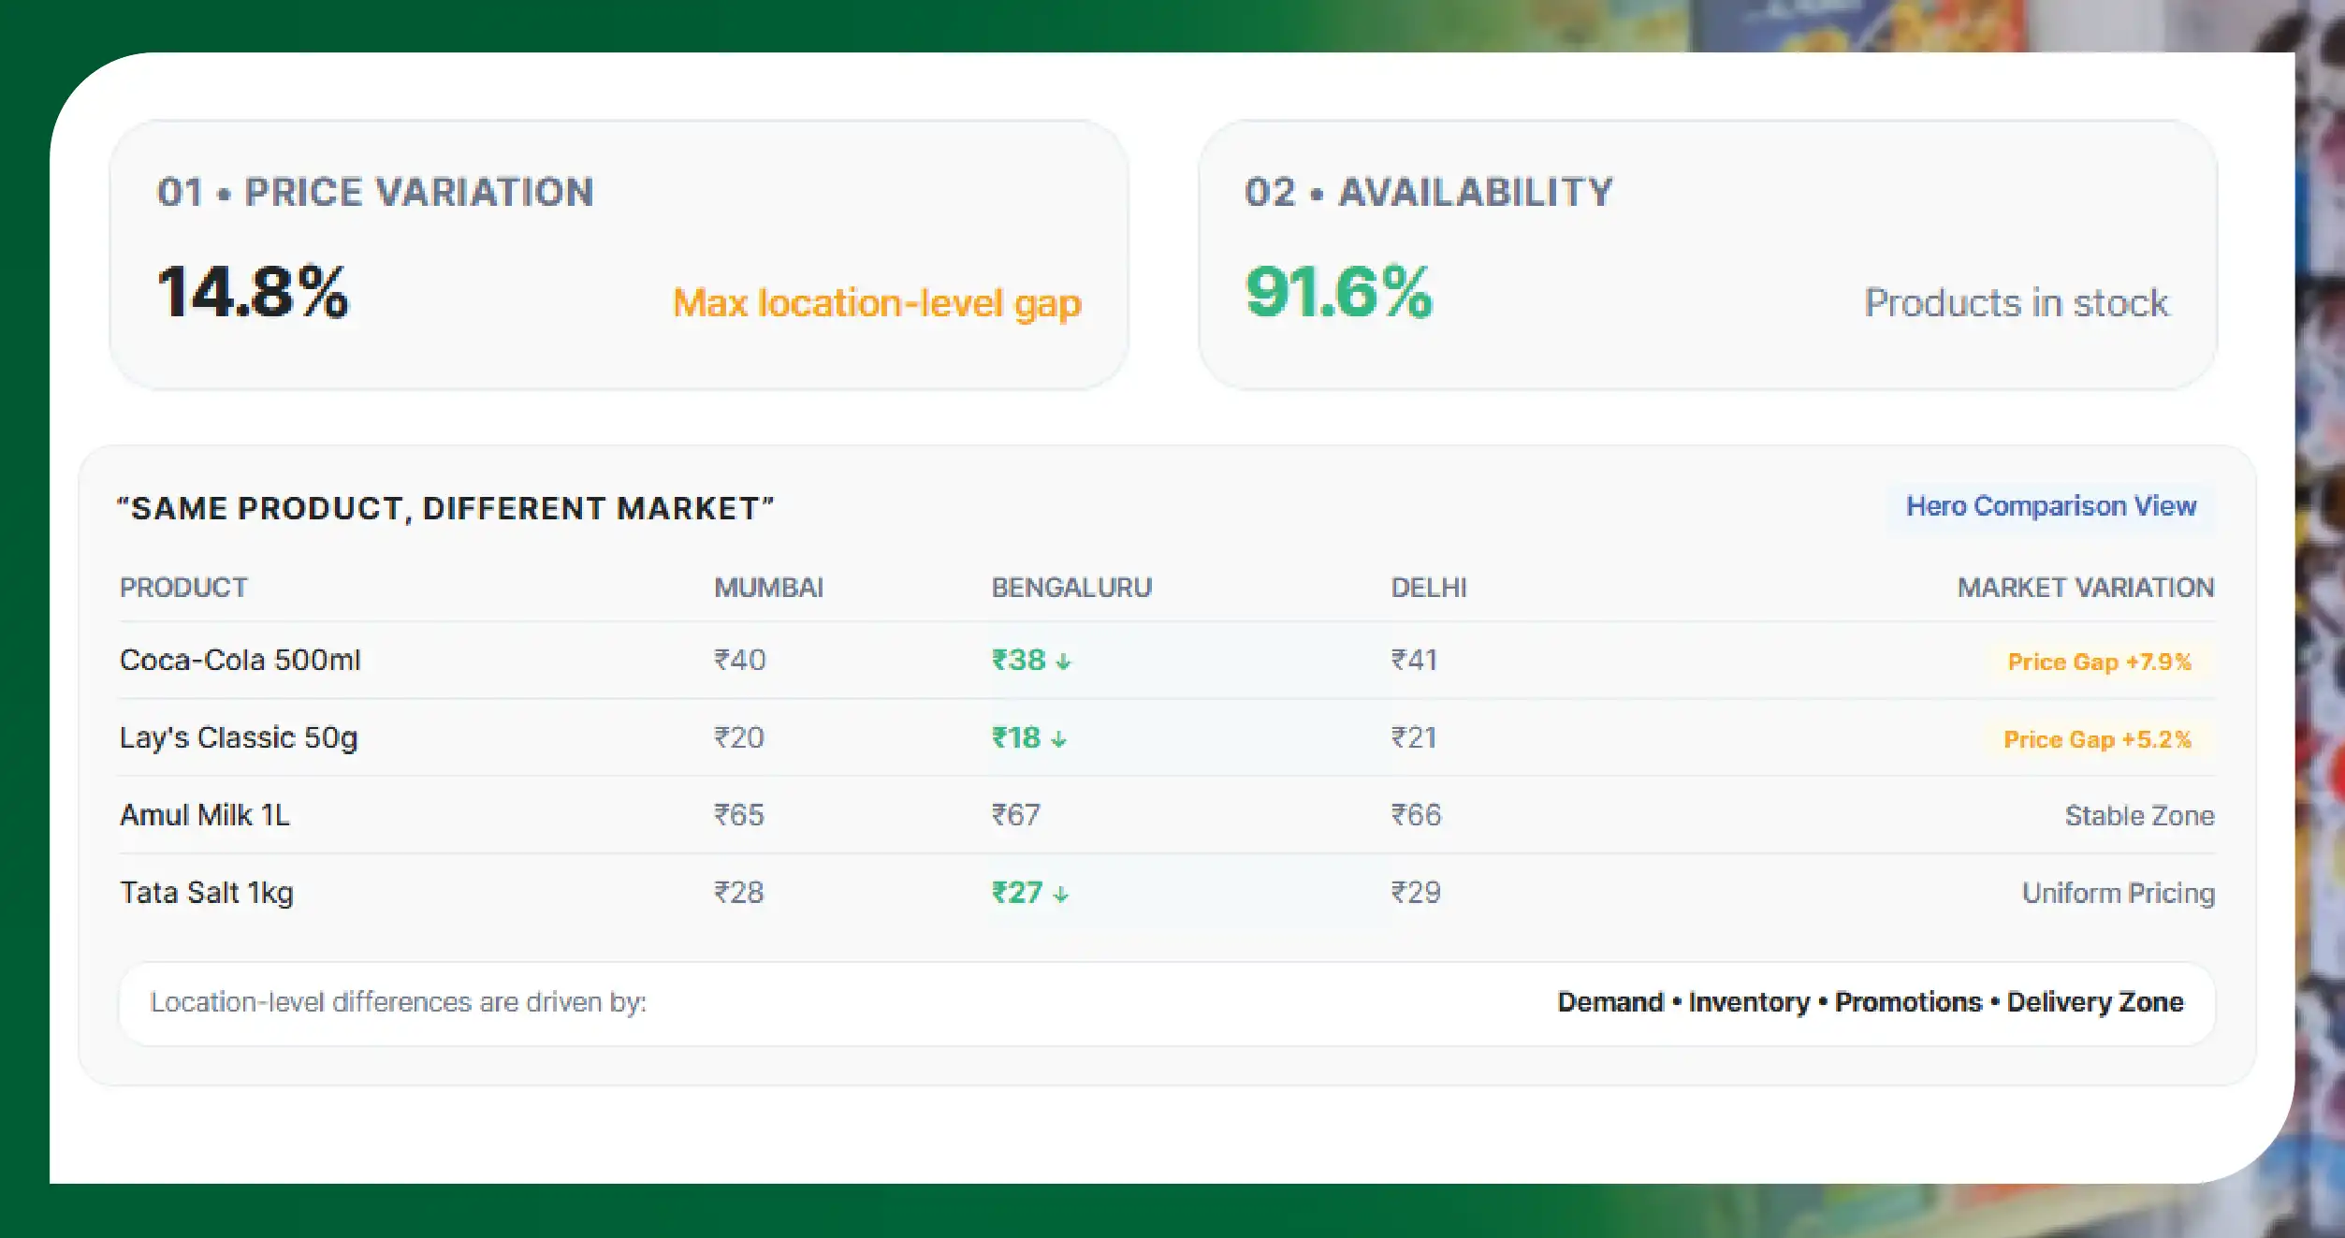Image resolution: width=2345 pixels, height=1238 pixels.
Task: Click the Max location-level gap label
Action: pyautogui.click(x=877, y=303)
